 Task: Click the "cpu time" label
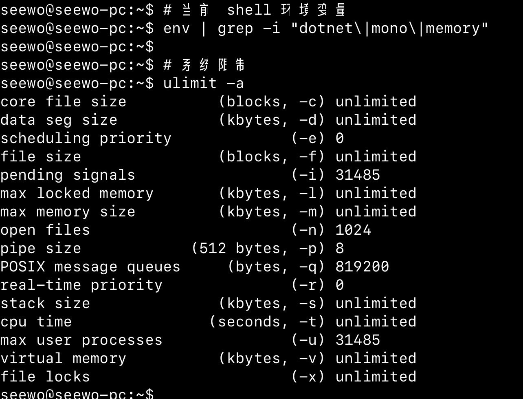point(36,322)
